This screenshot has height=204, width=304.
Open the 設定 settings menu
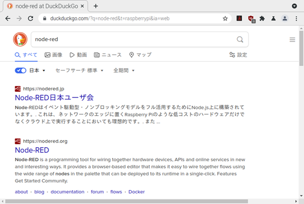[x=238, y=55]
